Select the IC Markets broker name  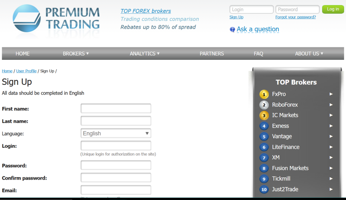pos(285,115)
